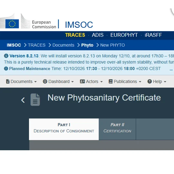Go to Documents breadcrumb

[63, 45]
